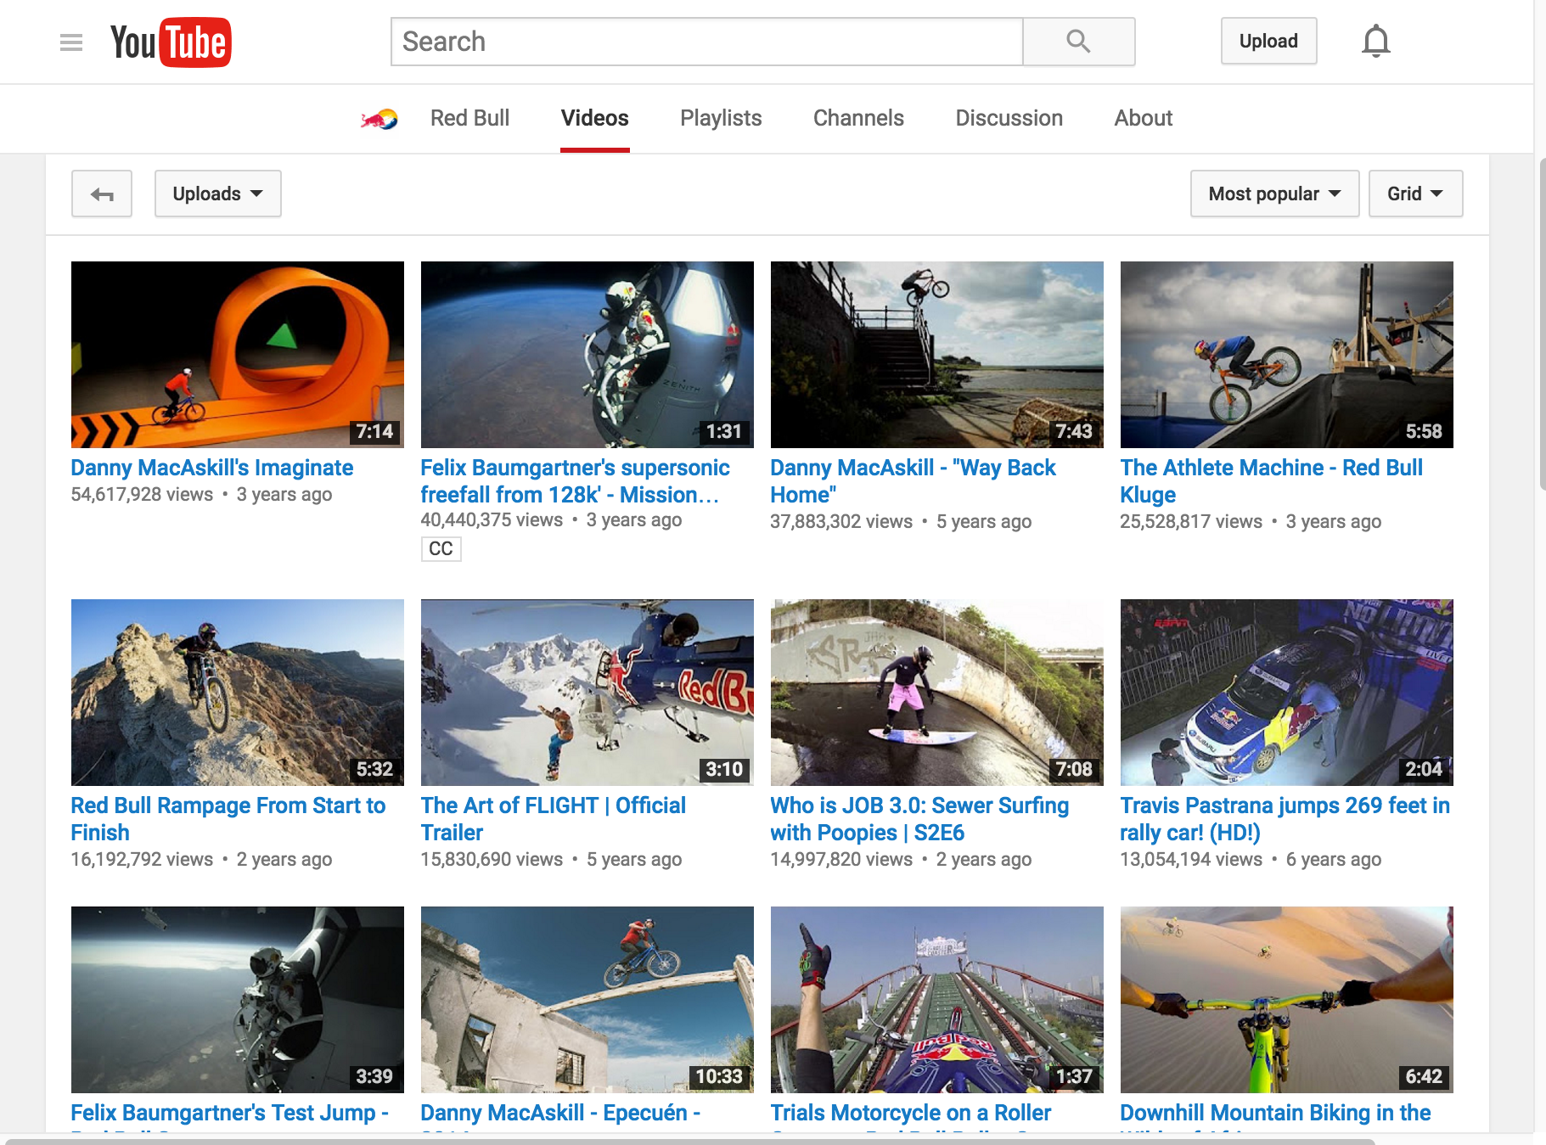
Task: Open the Uploads dropdown
Action: (217, 194)
